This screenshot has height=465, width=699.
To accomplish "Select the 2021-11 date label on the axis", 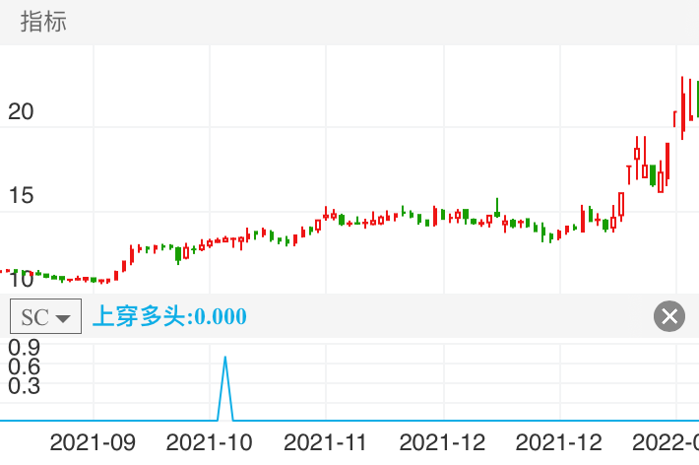I will tap(325, 440).
